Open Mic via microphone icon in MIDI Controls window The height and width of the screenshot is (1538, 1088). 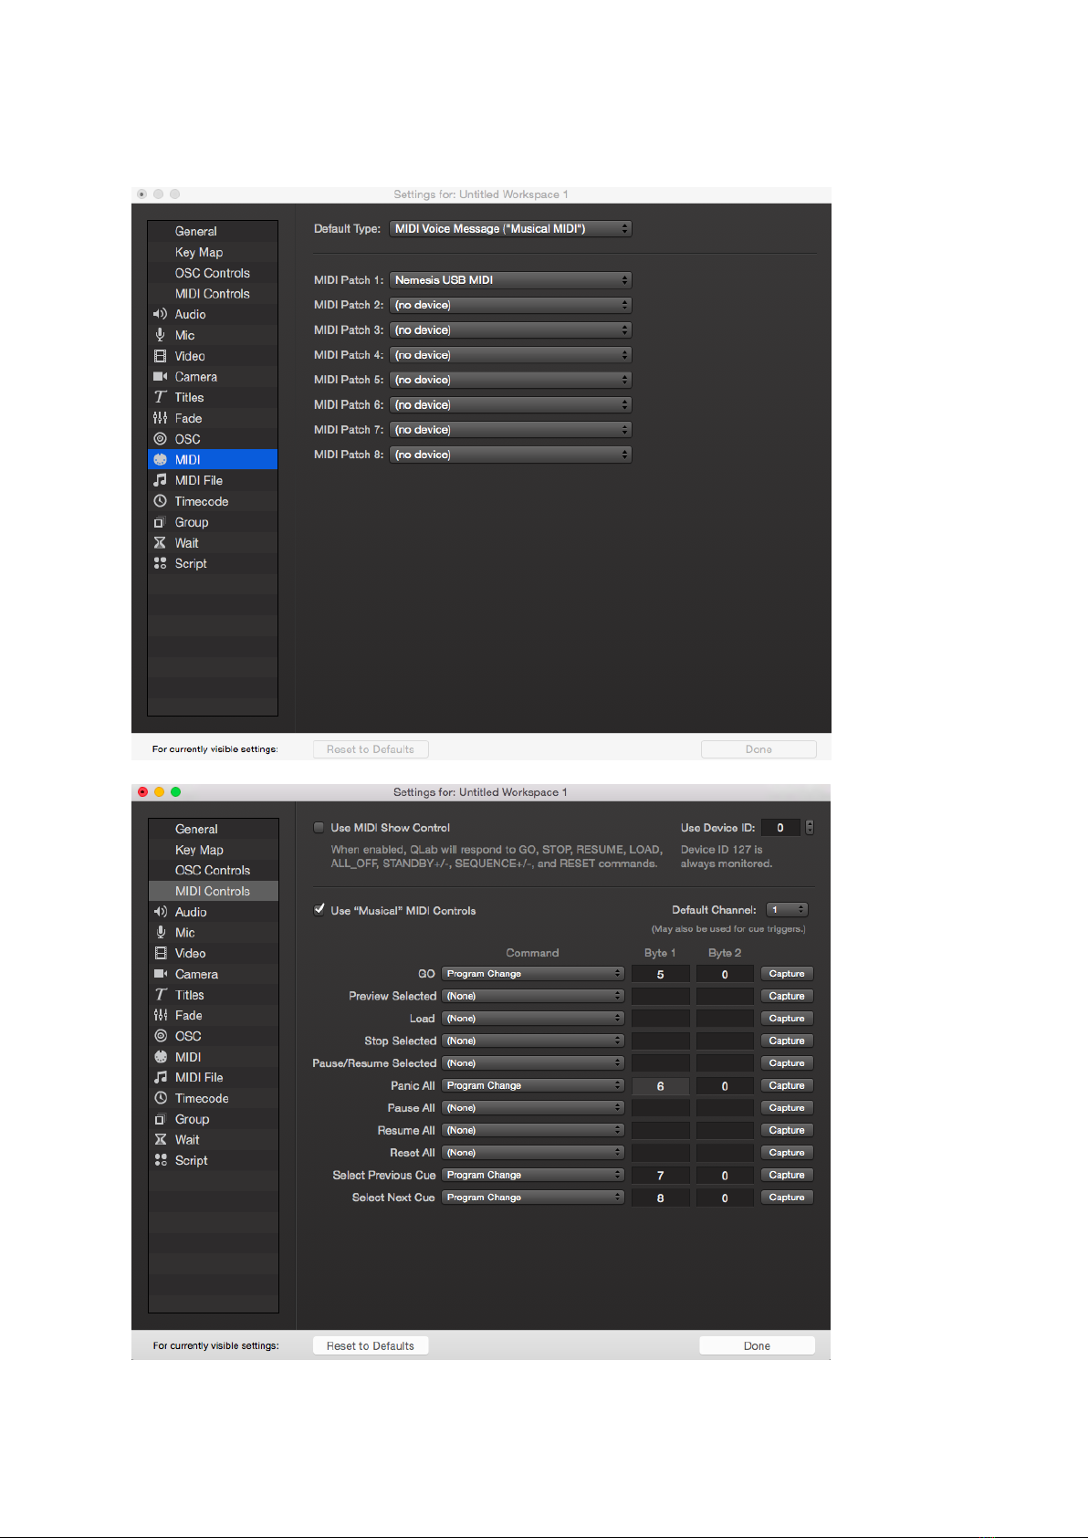click(x=161, y=932)
